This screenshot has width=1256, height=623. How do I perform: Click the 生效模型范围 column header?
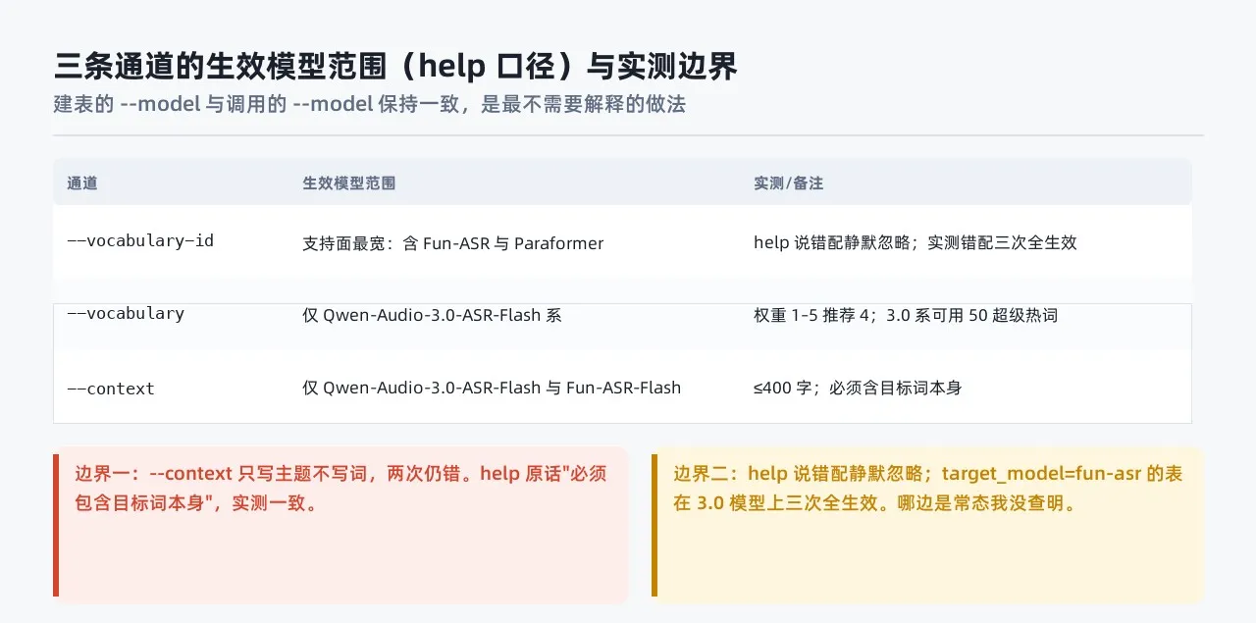349,183
